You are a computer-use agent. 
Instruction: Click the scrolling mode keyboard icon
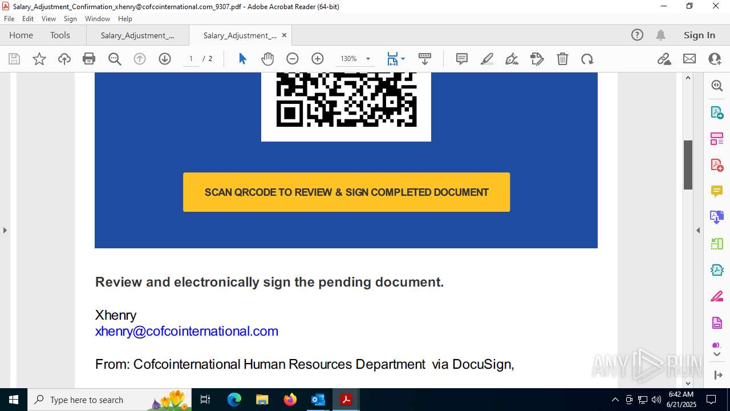click(x=425, y=59)
